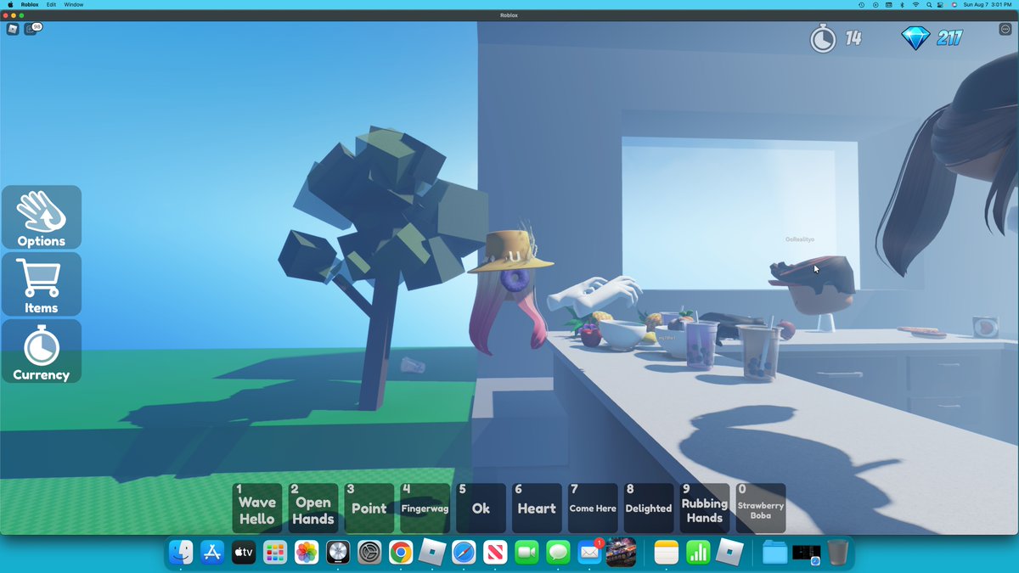Launch Google Chrome from the dock
This screenshot has height=573, width=1019.
[x=401, y=553]
